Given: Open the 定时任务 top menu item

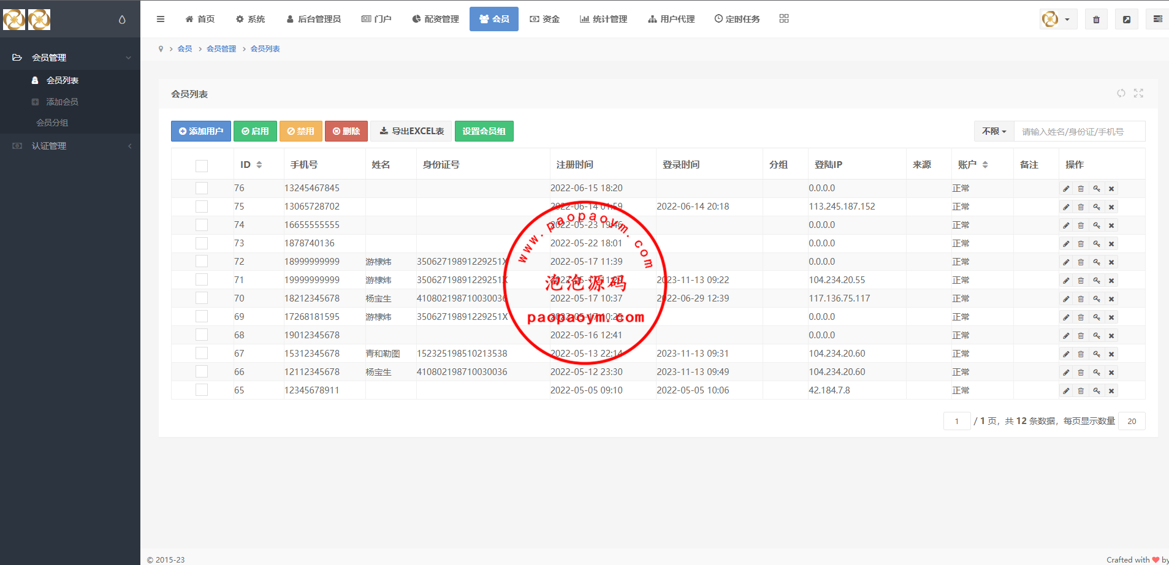Looking at the screenshot, I should (737, 19).
